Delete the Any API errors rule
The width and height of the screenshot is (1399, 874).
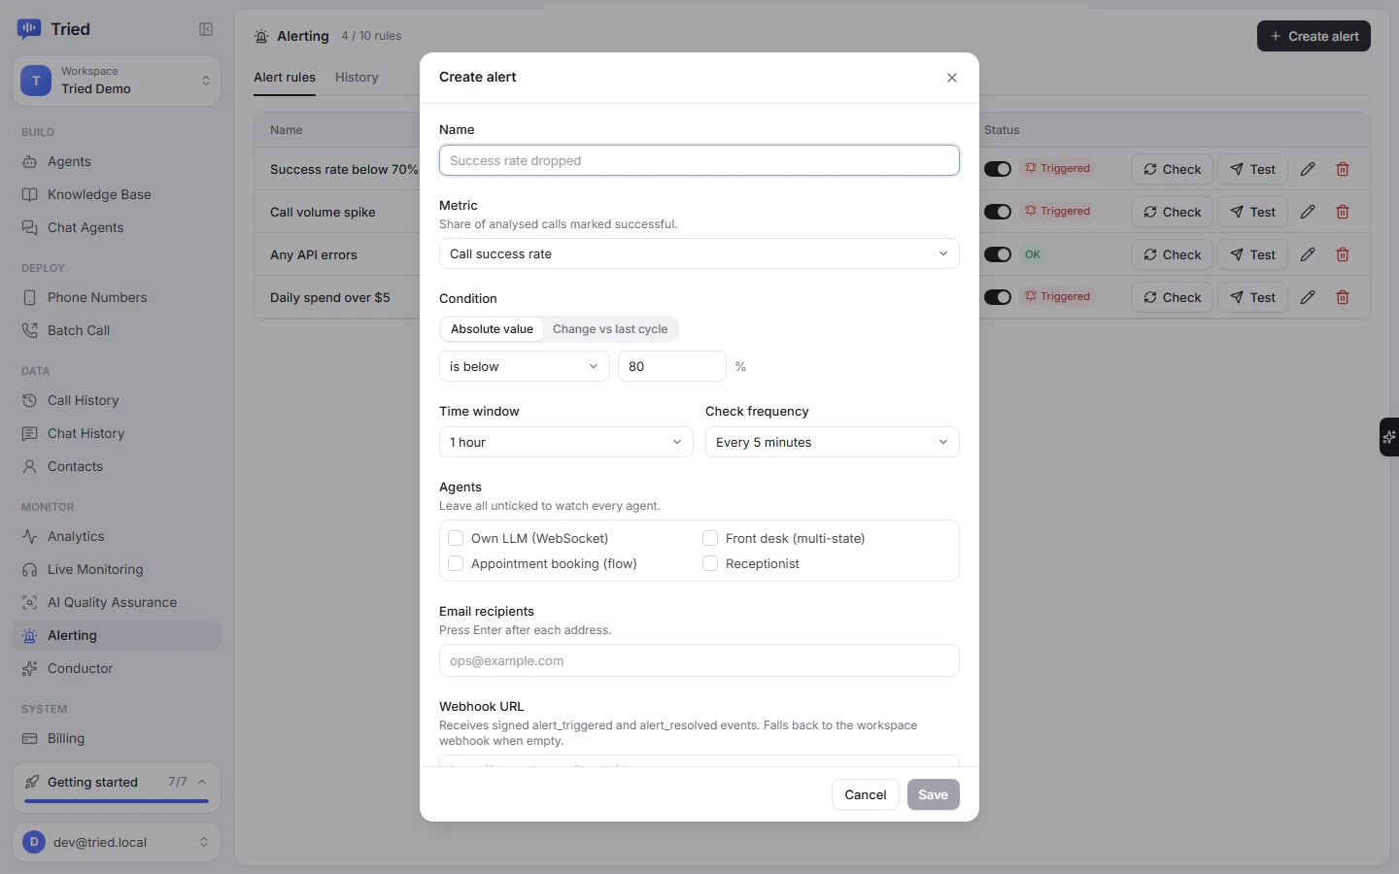(x=1343, y=254)
